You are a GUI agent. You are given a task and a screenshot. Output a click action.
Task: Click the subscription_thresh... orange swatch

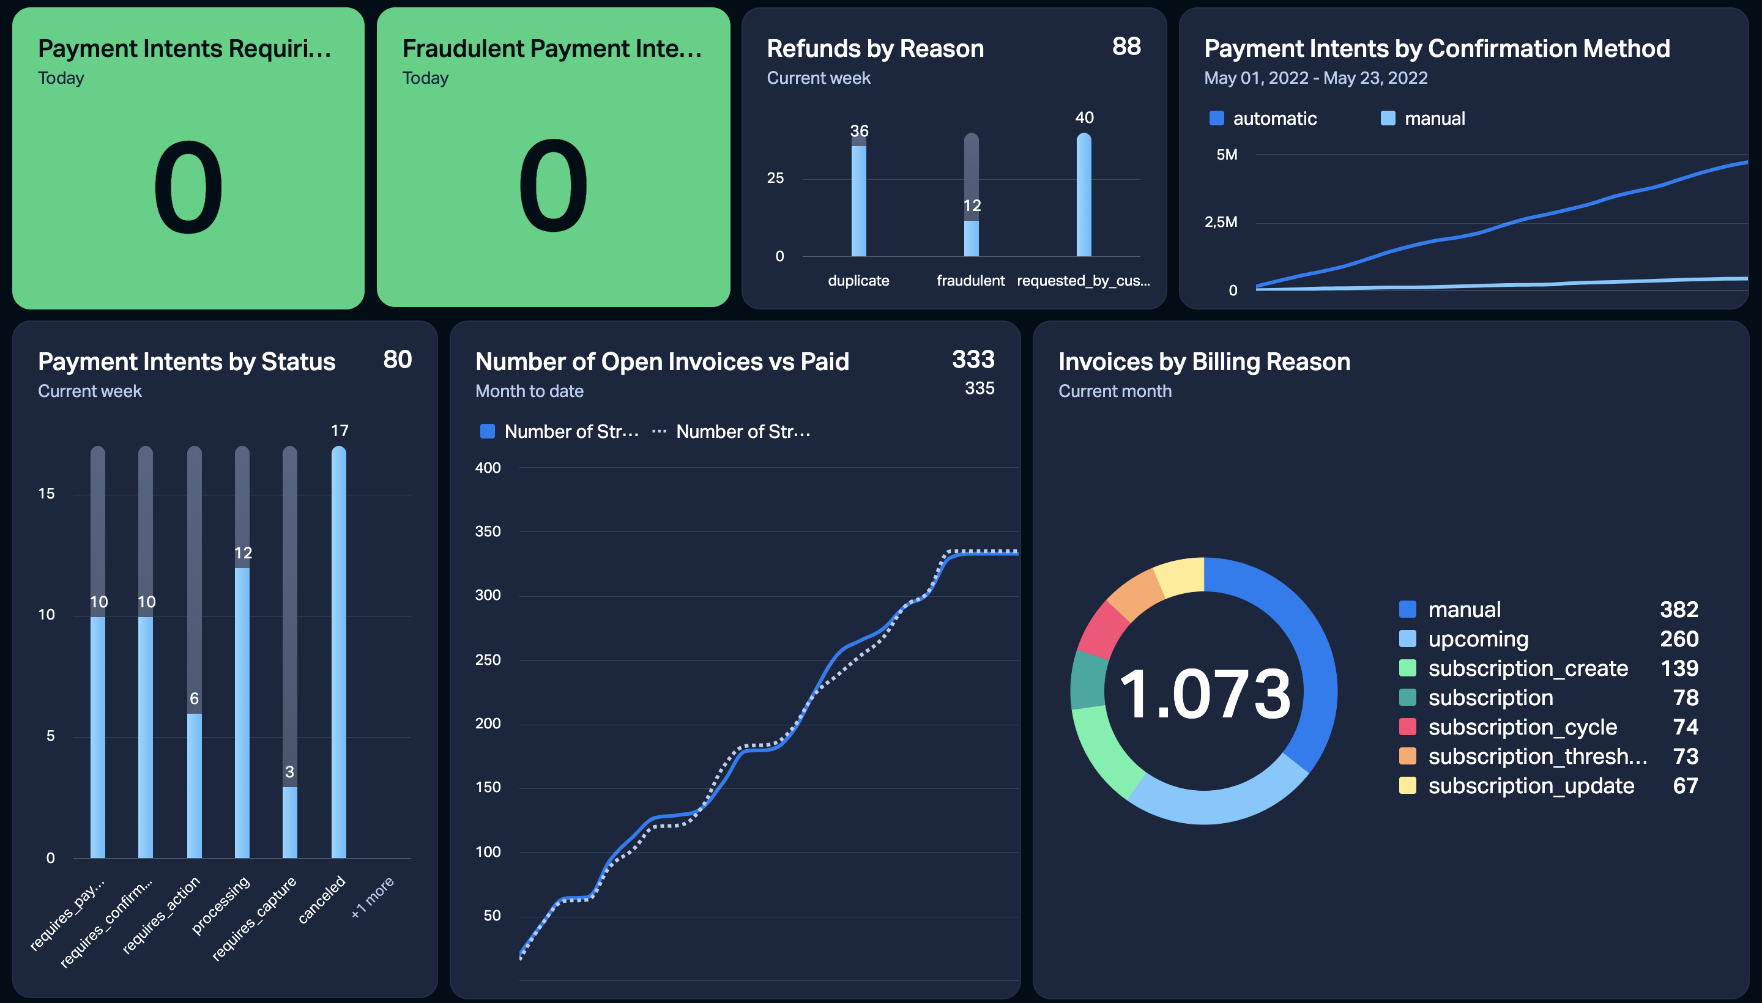click(x=1407, y=757)
